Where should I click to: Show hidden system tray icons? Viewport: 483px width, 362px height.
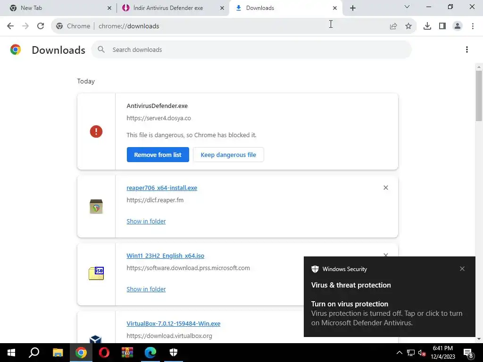399,353
